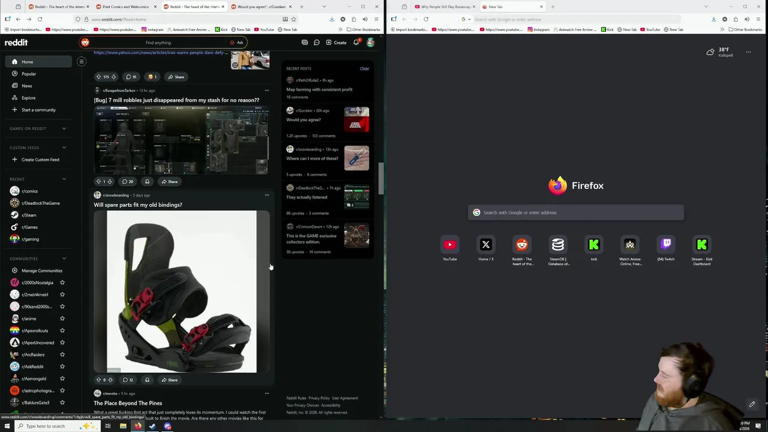Screen dimensions: 768x432
Task: Focus the Find anything Reddit search field
Action: [158, 43]
